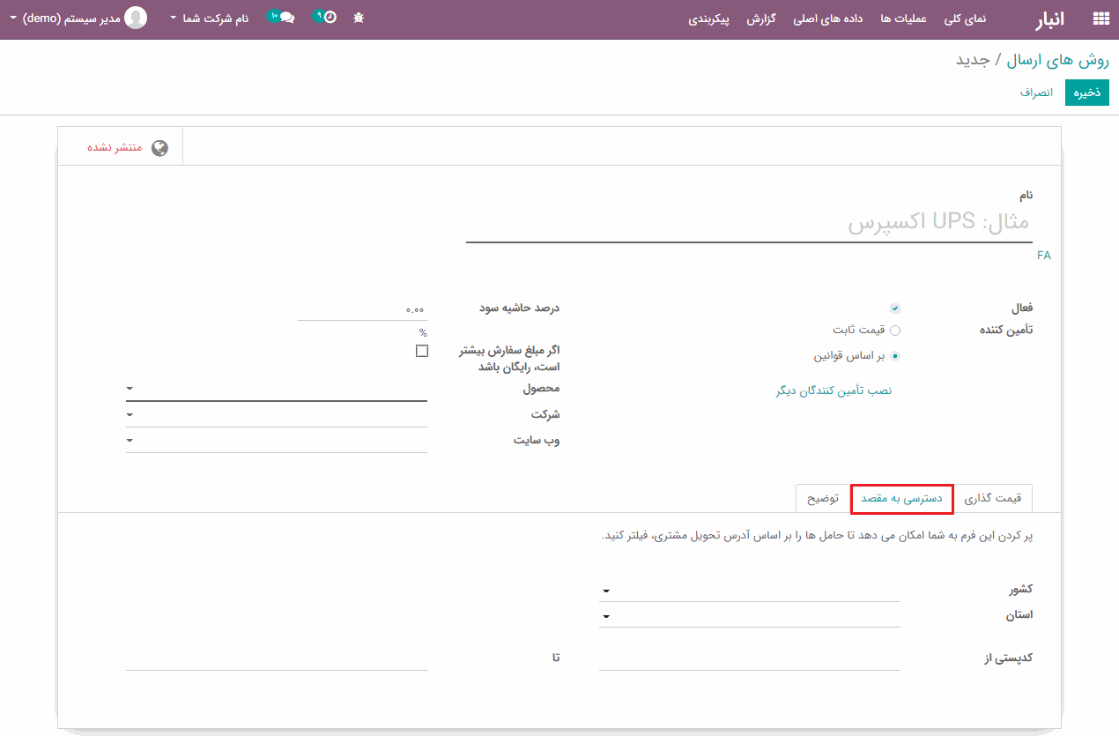Click the تا zip code input
The height and width of the screenshot is (736, 1119).
pos(277,658)
